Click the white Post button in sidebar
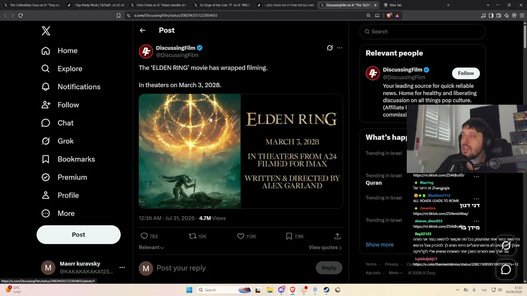 [x=79, y=235]
